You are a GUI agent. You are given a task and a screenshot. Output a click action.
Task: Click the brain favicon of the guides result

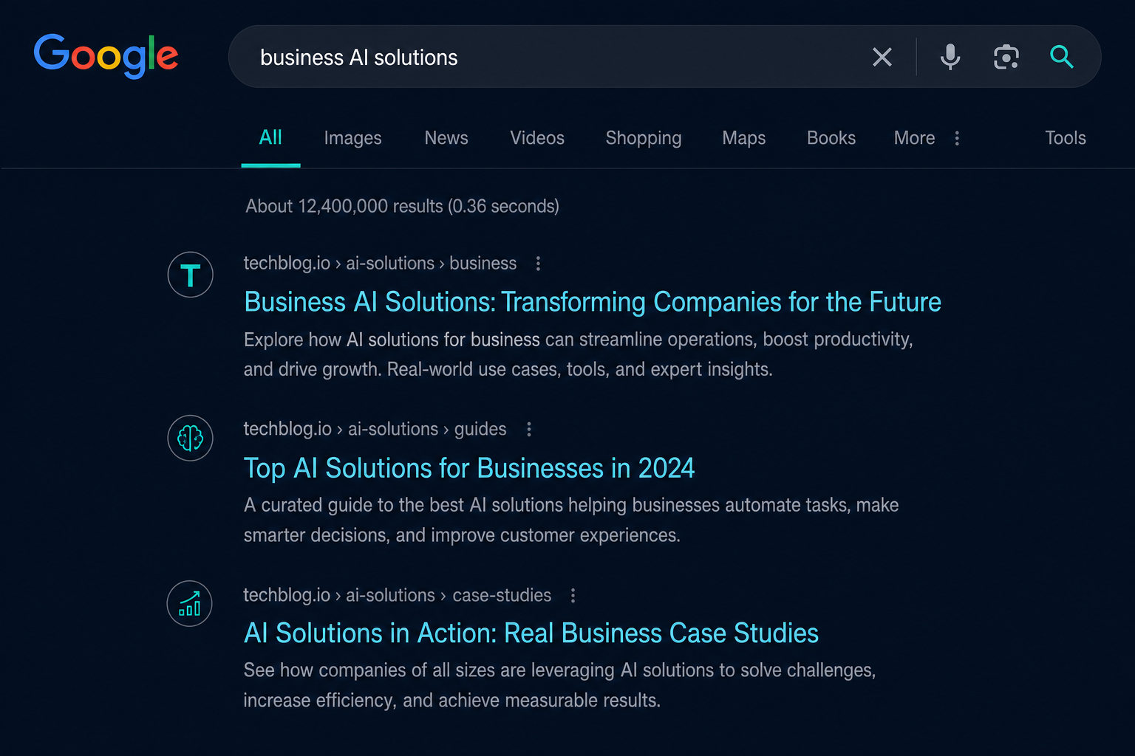point(191,439)
